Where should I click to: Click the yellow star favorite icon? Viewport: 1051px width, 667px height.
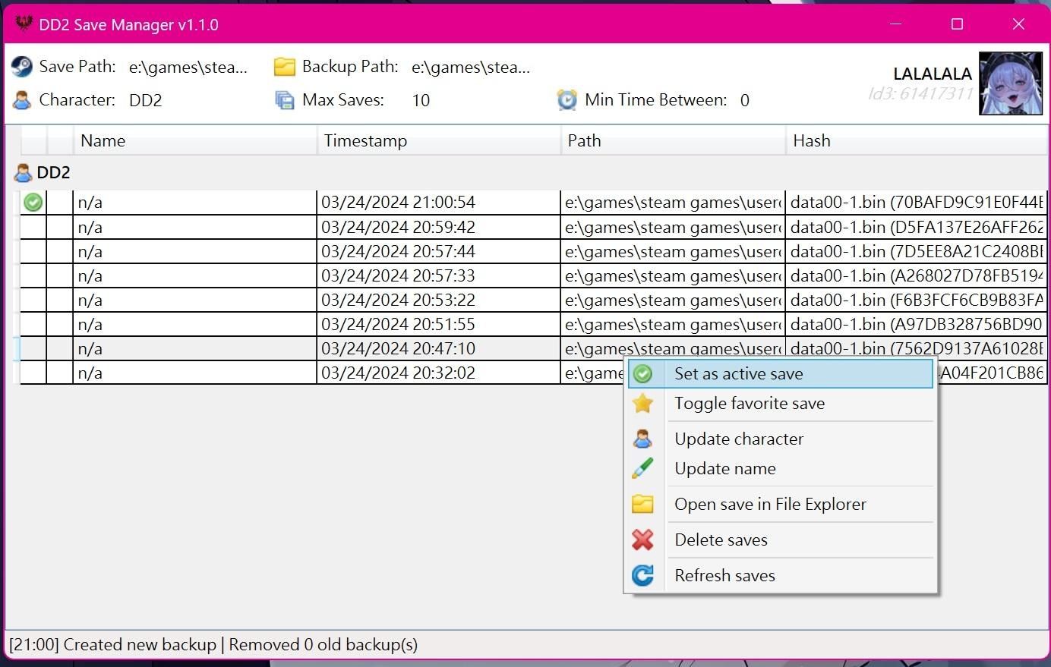click(642, 404)
